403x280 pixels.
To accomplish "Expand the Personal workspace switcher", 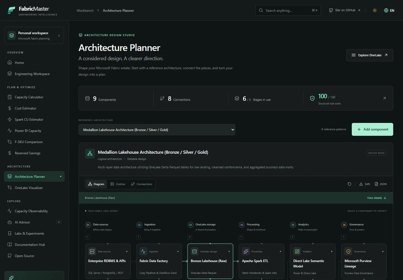I will click(x=34, y=35).
